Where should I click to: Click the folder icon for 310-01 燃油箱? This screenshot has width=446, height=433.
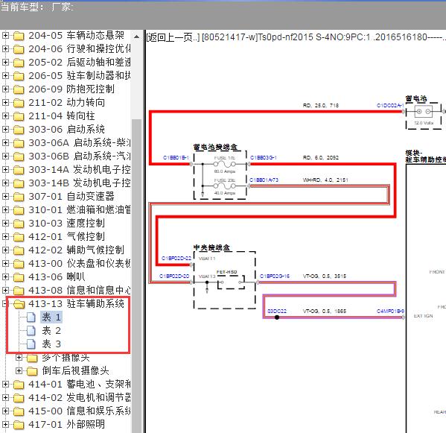click(19, 210)
